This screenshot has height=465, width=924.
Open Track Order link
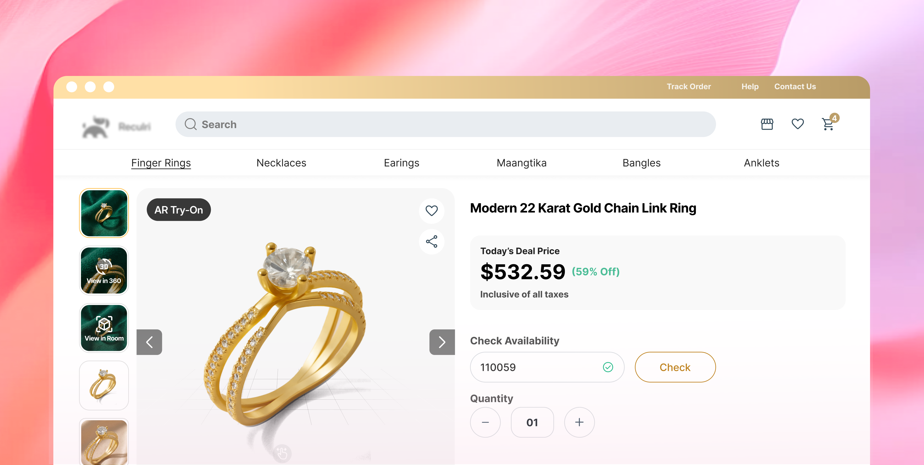(x=689, y=87)
